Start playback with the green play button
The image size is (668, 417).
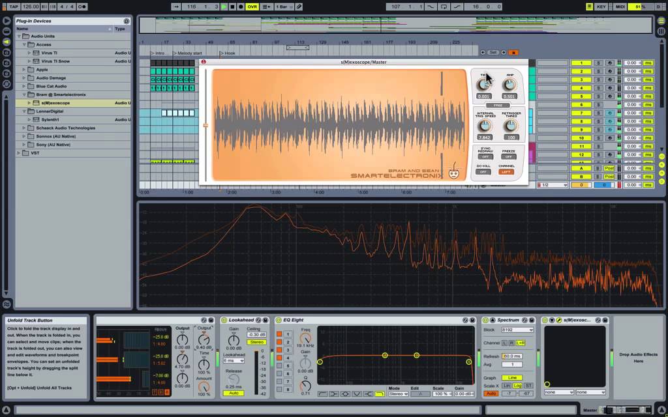coord(224,7)
